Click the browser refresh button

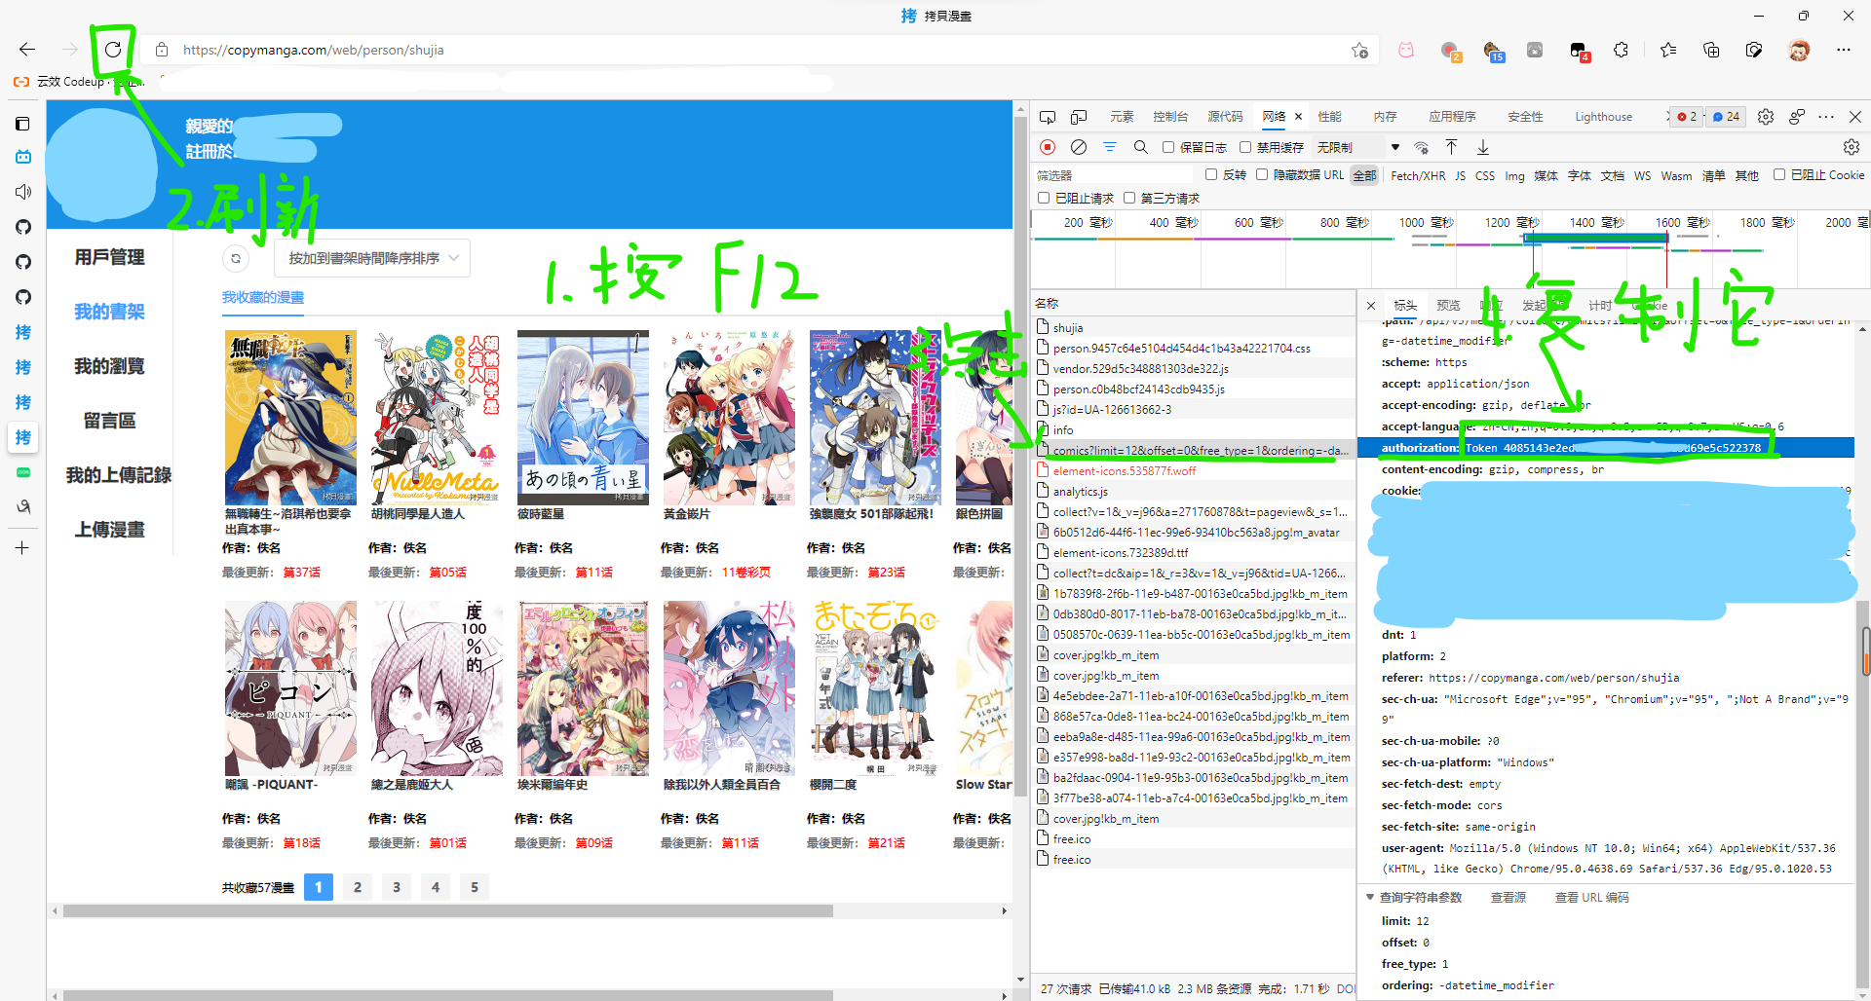[113, 50]
